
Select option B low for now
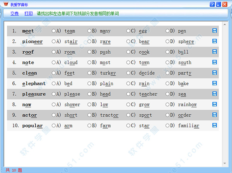coord(89,104)
